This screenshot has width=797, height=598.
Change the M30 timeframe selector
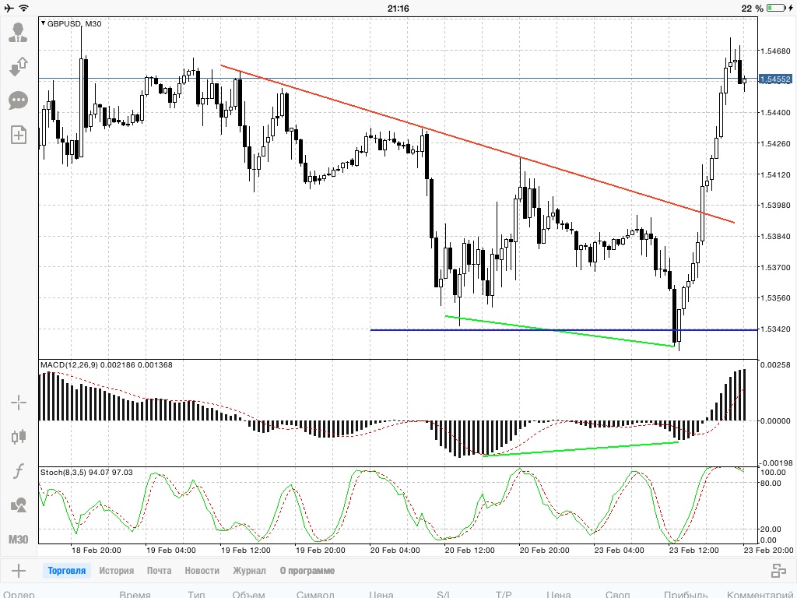tap(19, 539)
